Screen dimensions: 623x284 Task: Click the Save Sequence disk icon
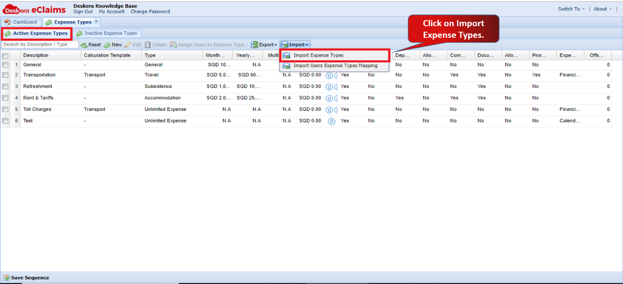click(6, 278)
